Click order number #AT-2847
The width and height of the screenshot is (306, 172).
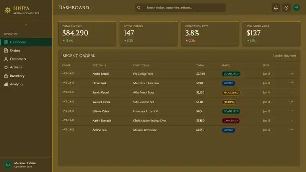pyautogui.click(x=68, y=73)
